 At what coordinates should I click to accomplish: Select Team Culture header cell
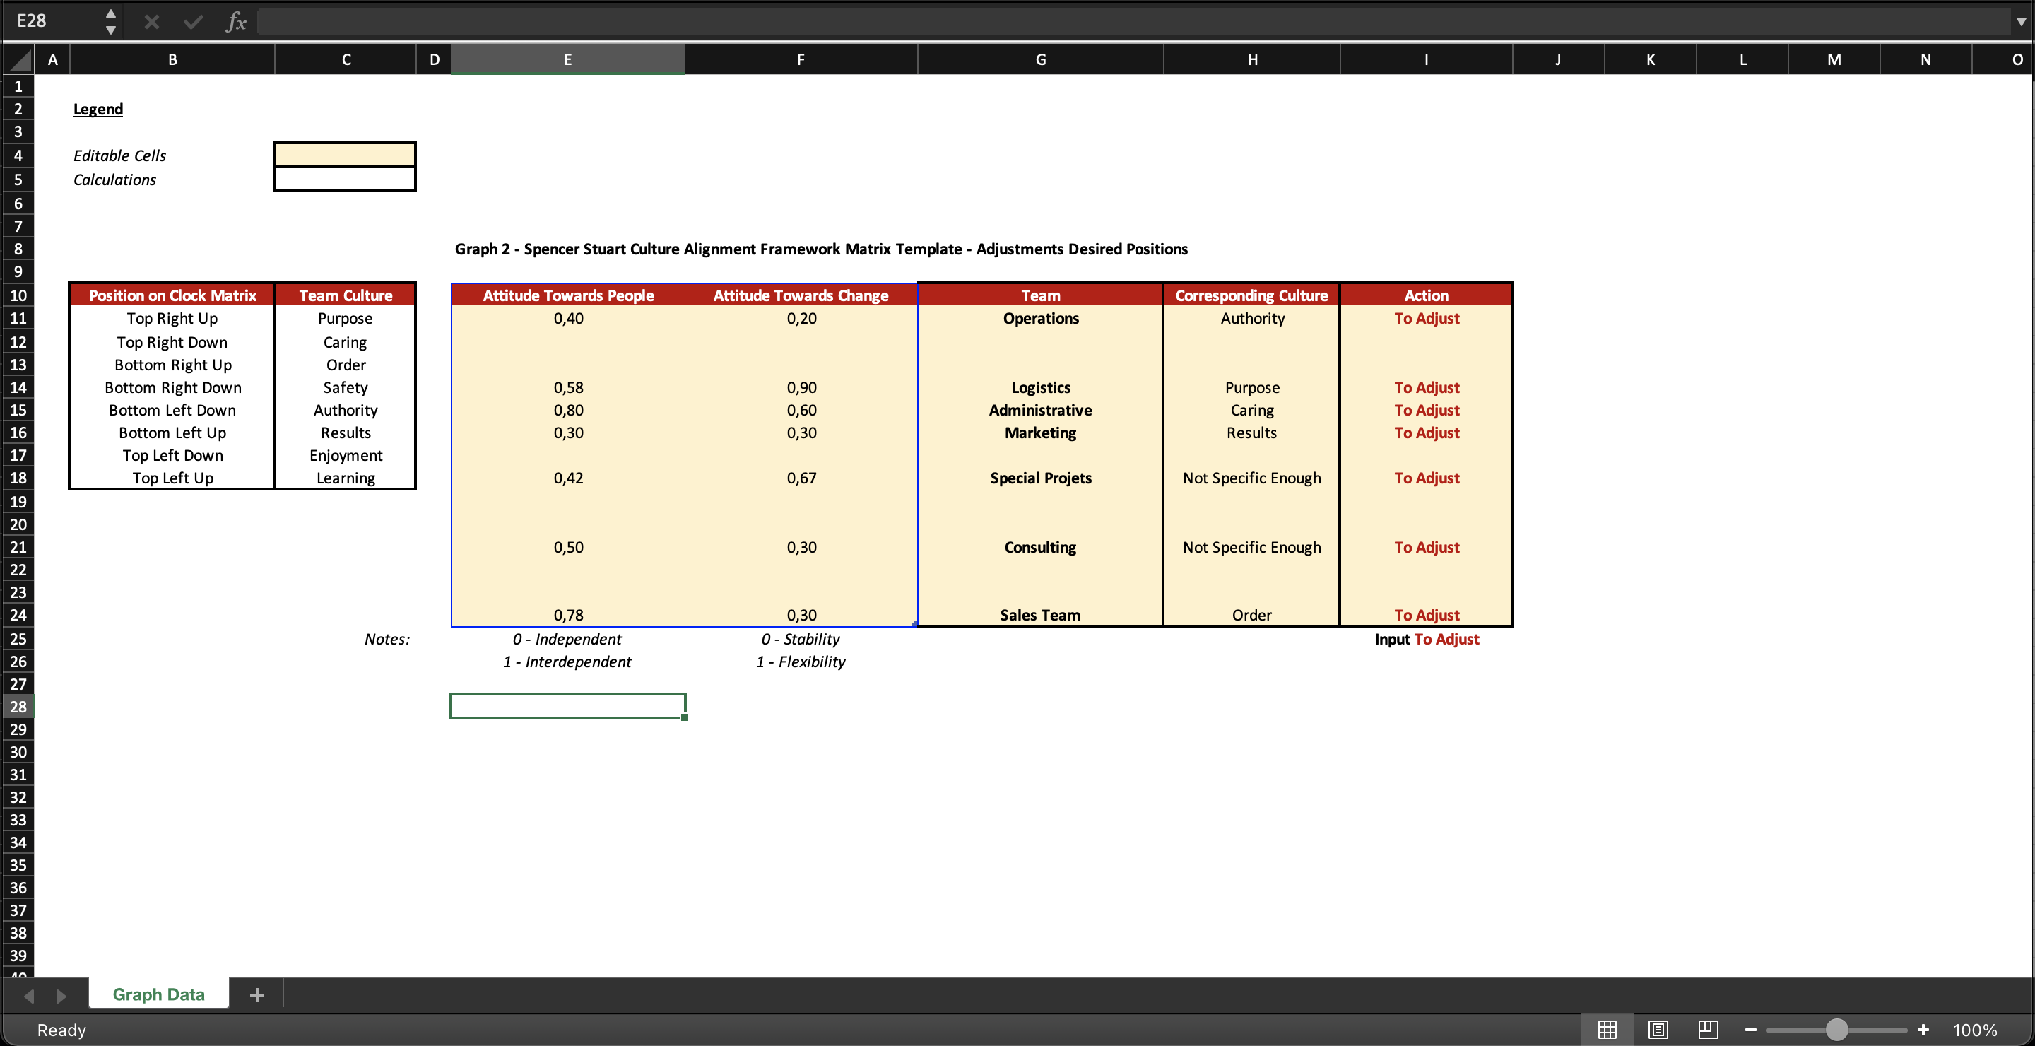tap(346, 295)
